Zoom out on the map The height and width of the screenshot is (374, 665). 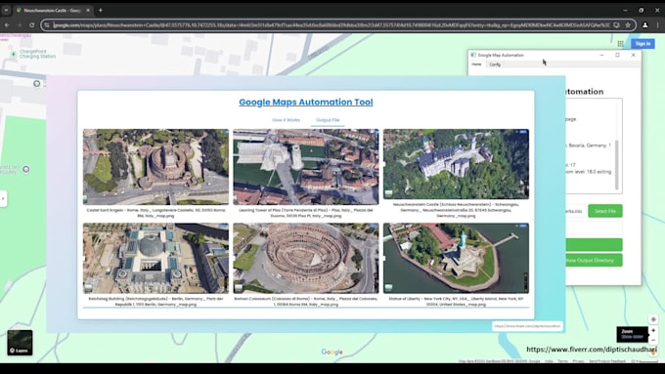653,340
